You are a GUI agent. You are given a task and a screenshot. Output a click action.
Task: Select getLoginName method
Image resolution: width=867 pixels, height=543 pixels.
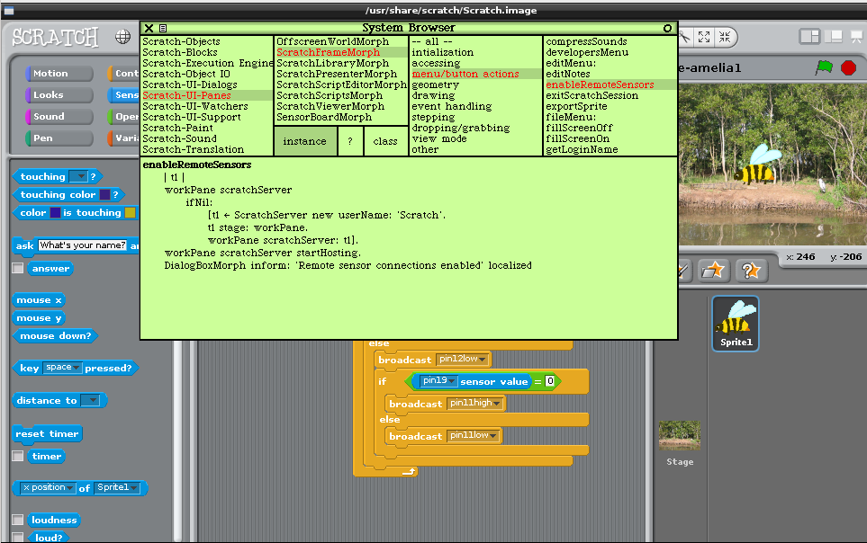(x=582, y=149)
